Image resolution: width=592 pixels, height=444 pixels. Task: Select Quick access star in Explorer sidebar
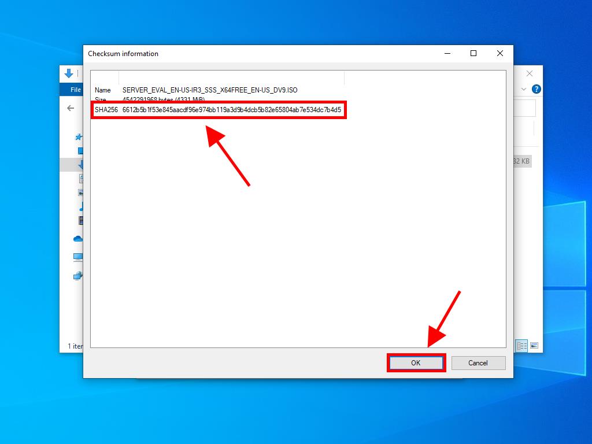pos(79,137)
